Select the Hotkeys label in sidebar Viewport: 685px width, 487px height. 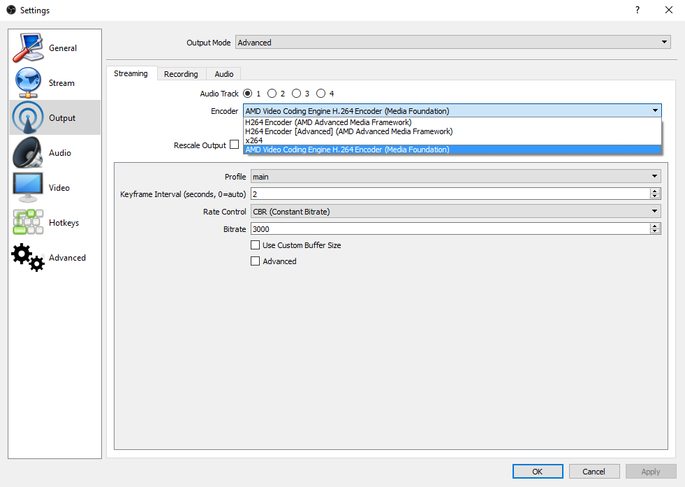(x=64, y=222)
